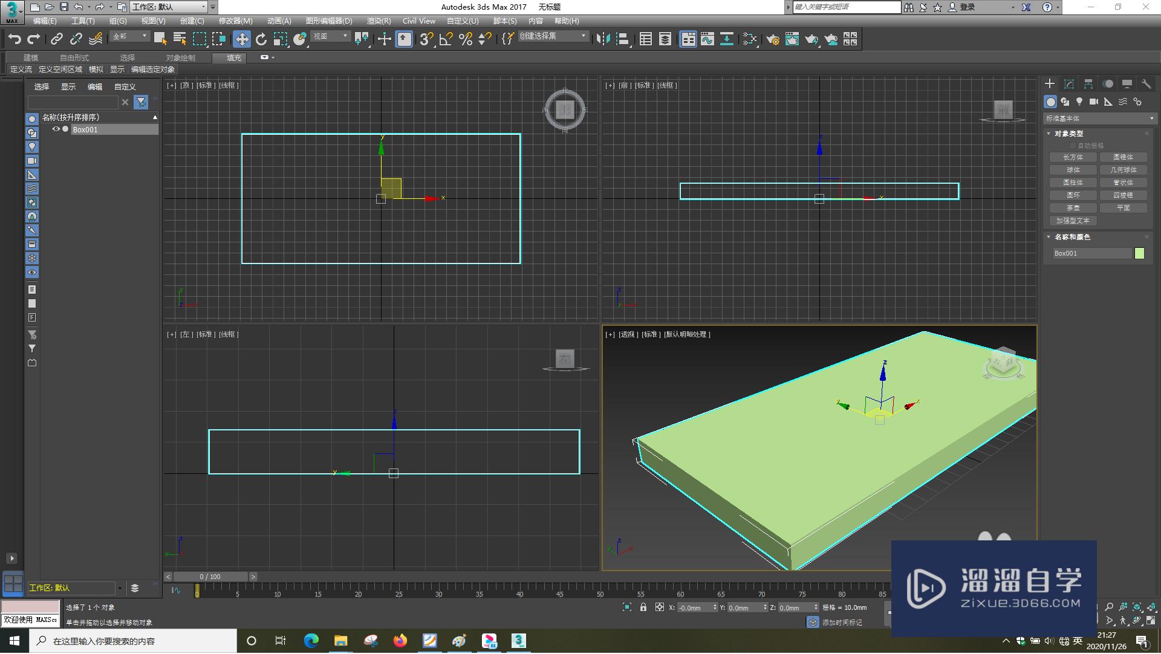Open Select by Name list icon
This screenshot has height=654, width=1161.
point(180,39)
